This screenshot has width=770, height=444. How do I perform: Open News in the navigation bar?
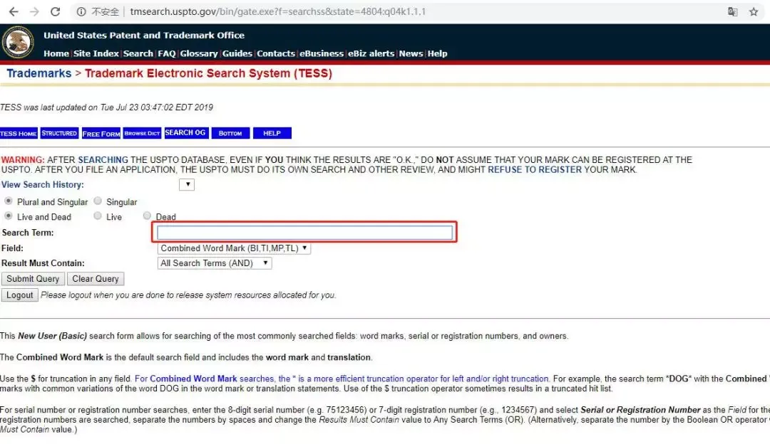coord(411,53)
